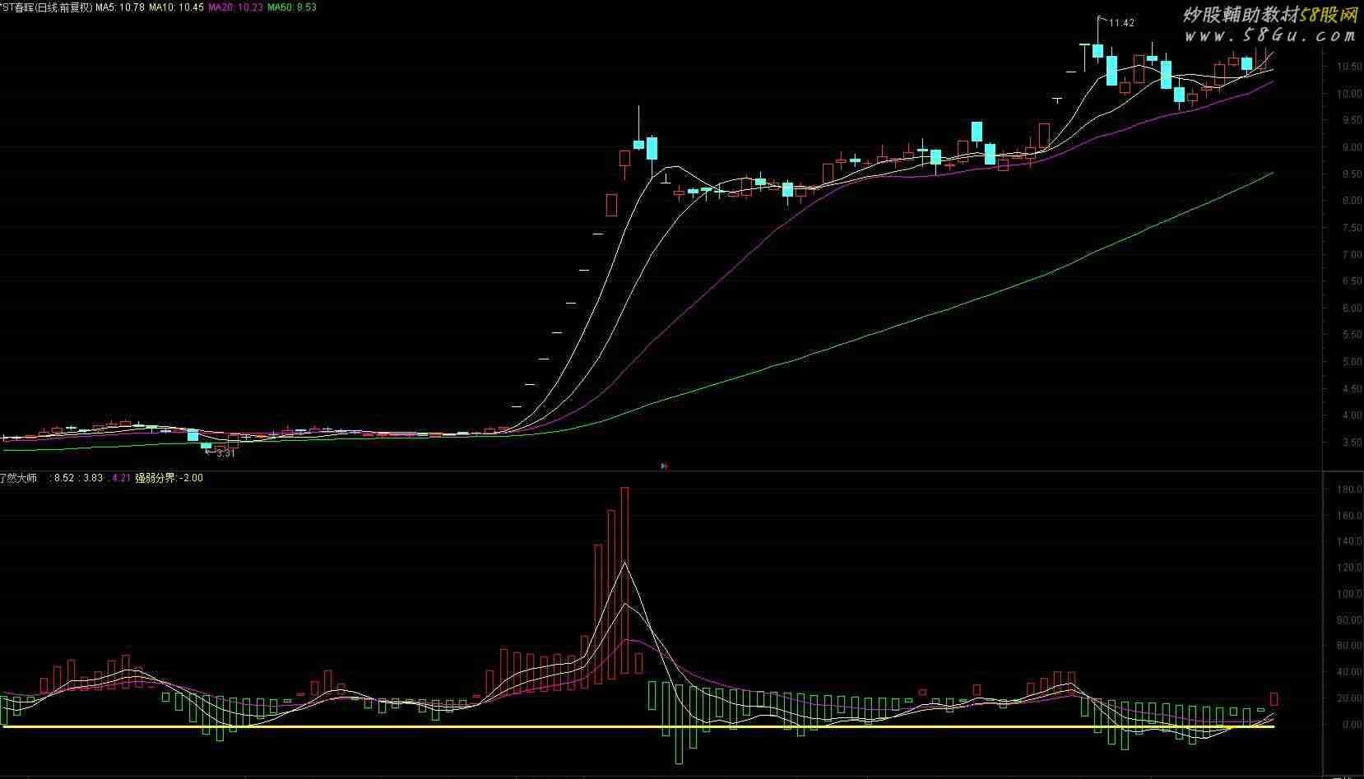Click the 8.00 price axis label
The height and width of the screenshot is (779, 1364).
(x=1352, y=201)
